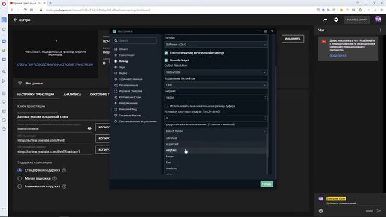Click the ИЗМЕНИТЬ button
Screen dimensions: 386x217
(x=293, y=39)
